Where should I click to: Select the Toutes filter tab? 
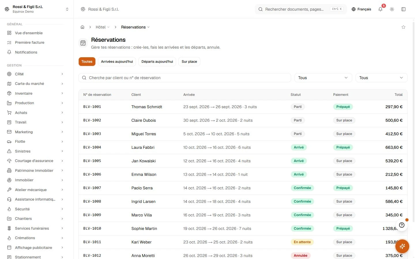[x=87, y=62]
